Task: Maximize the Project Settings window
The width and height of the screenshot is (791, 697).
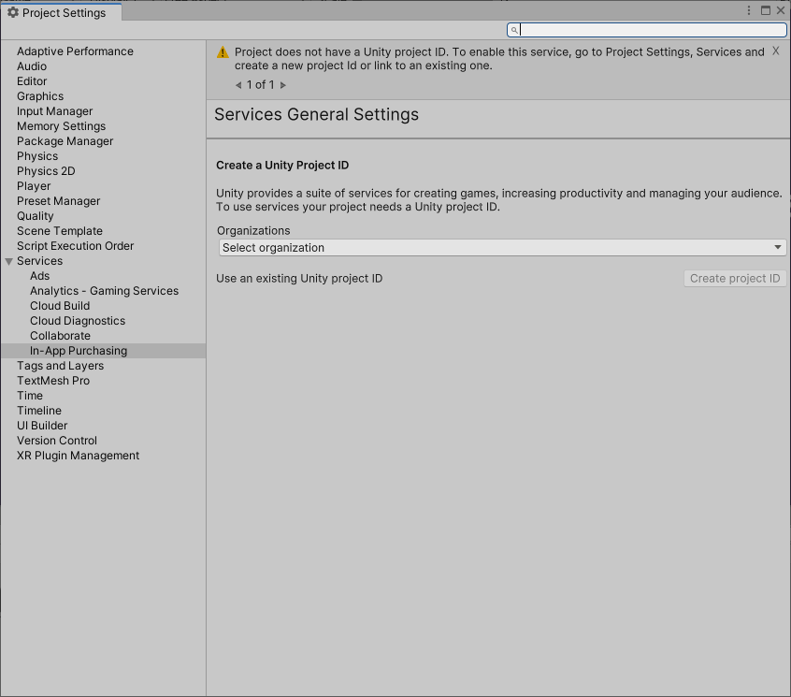Action: (766, 10)
